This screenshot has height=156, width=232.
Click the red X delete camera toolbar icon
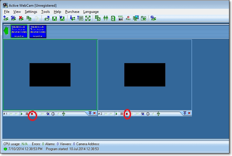point(21,19)
